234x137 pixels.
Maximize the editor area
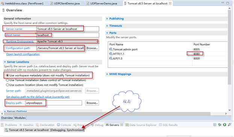click(228, 3)
